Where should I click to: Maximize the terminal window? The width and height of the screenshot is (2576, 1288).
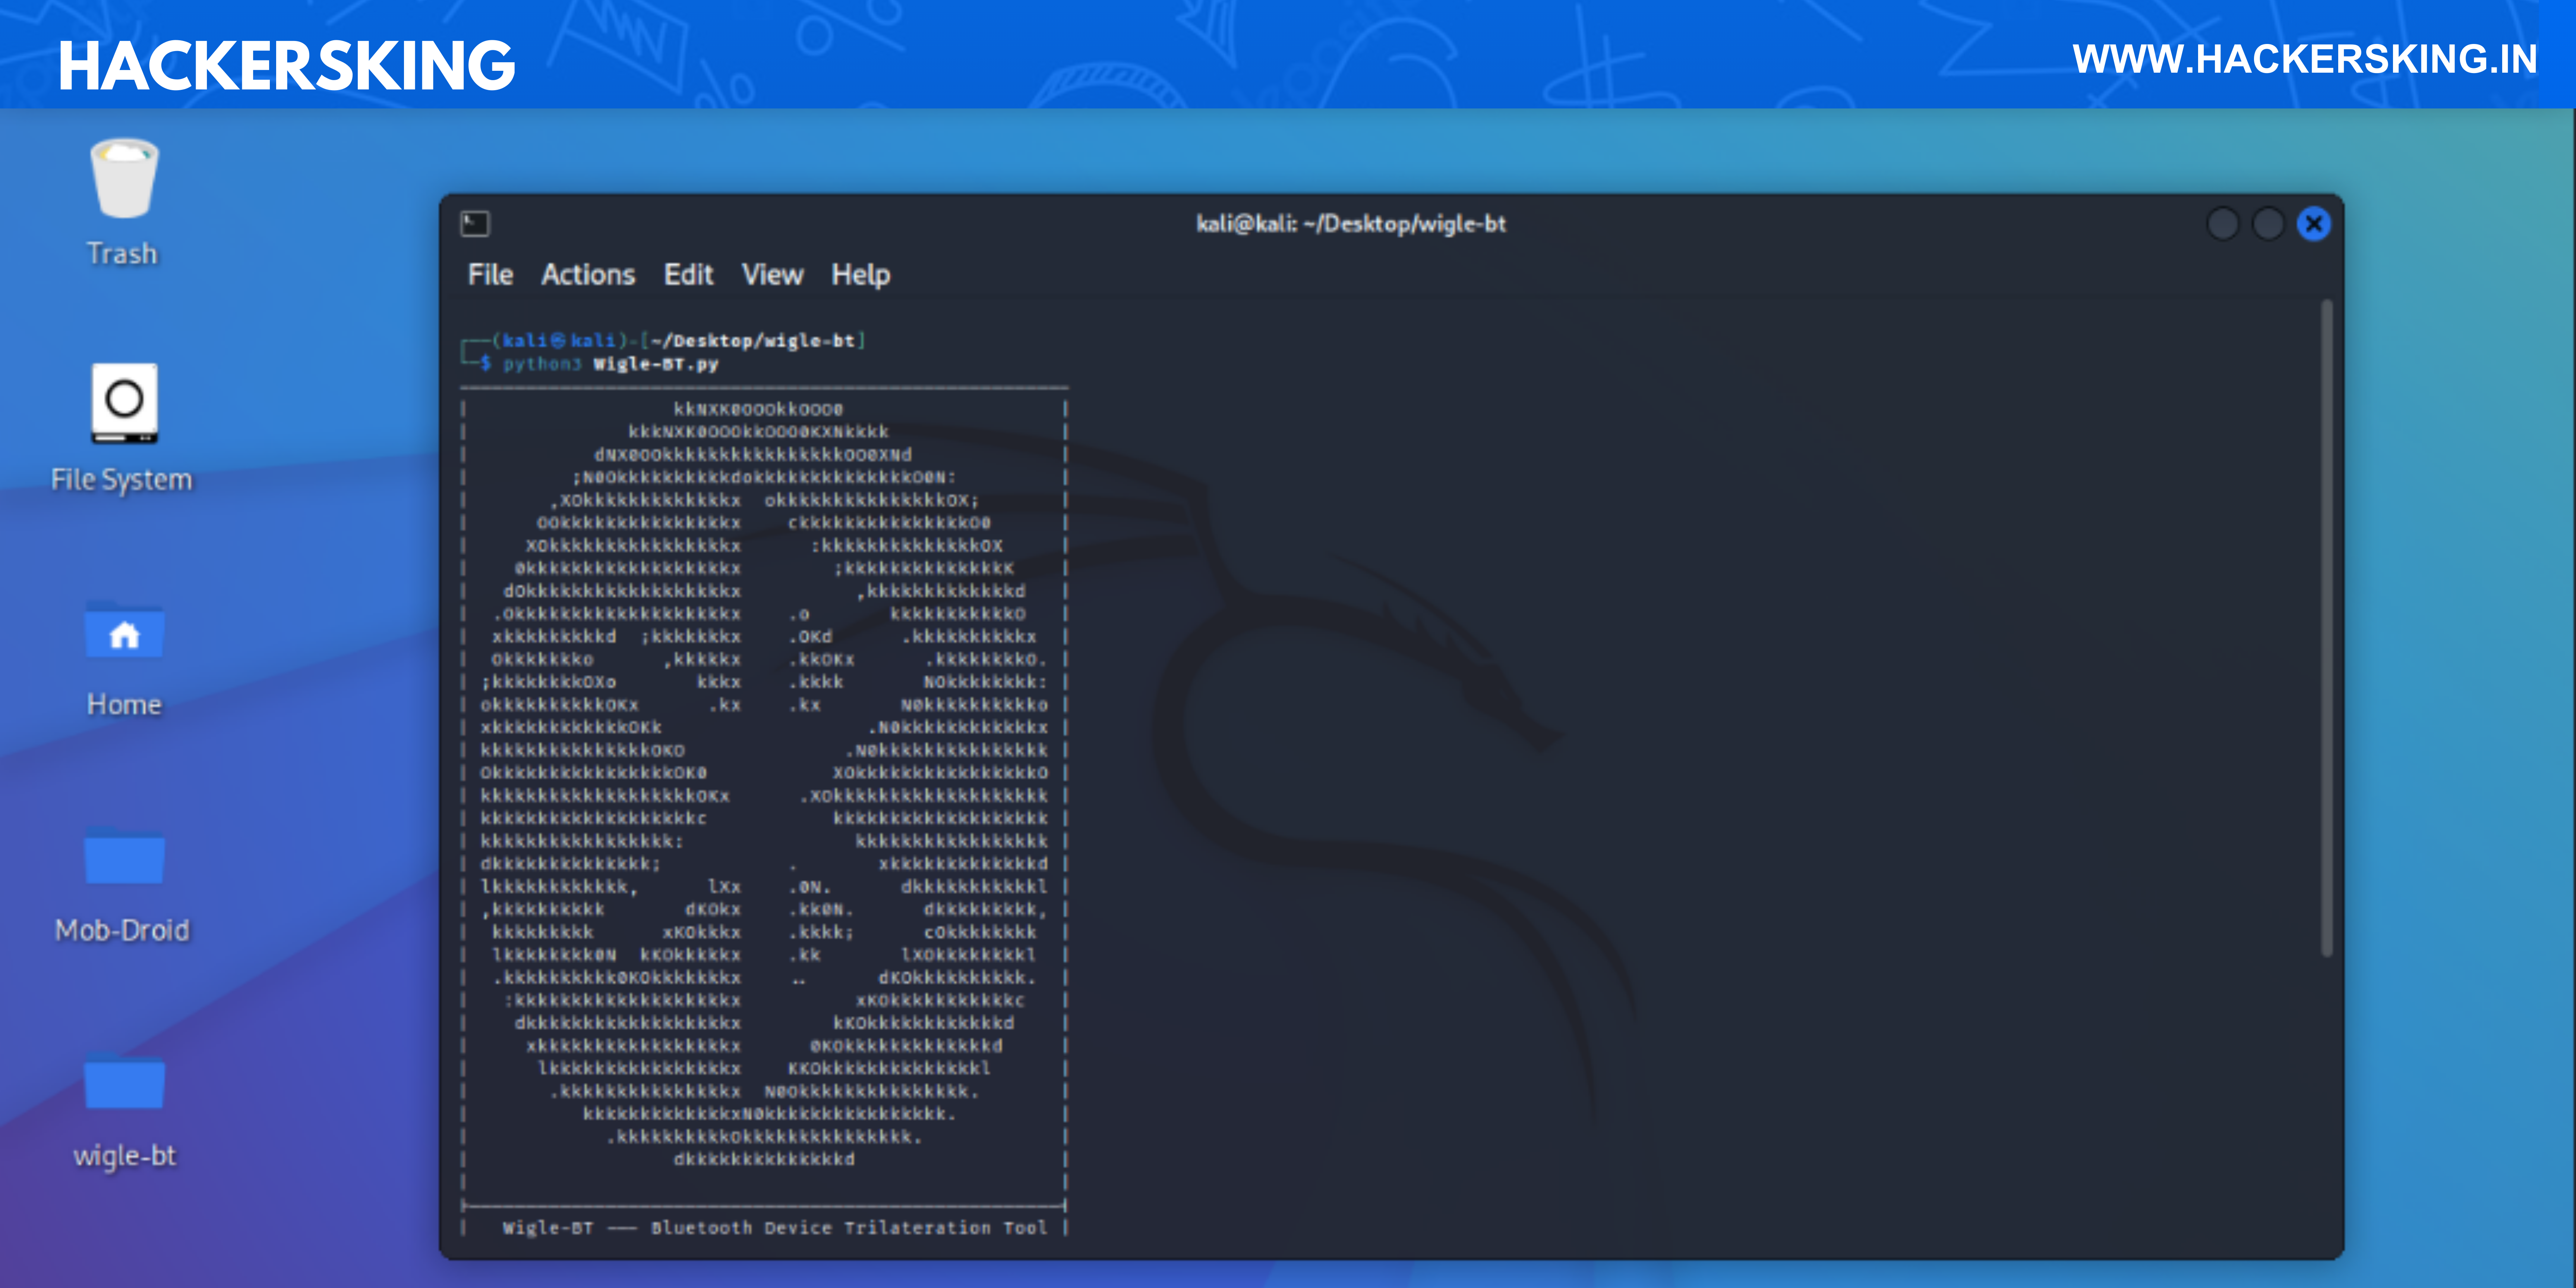coord(2268,224)
